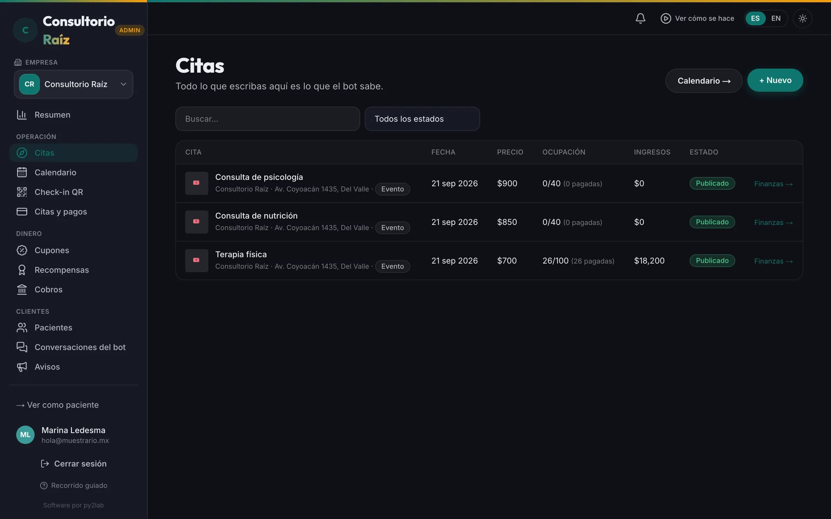Click the FECHA column header
This screenshot has width=831, height=519.
[443, 152]
